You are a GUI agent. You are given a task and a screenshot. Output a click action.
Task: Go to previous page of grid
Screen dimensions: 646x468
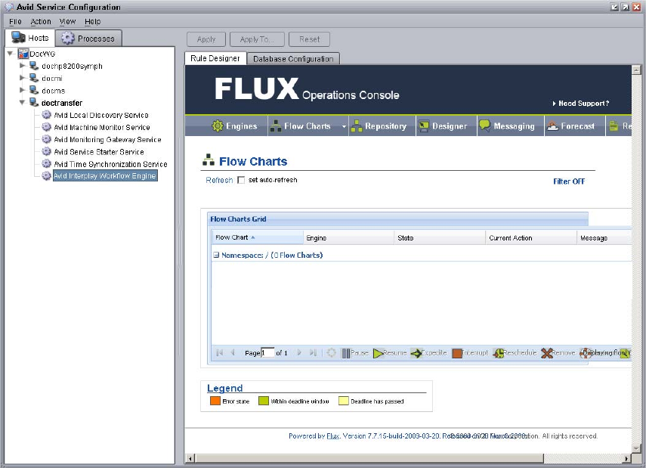tap(233, 352)
